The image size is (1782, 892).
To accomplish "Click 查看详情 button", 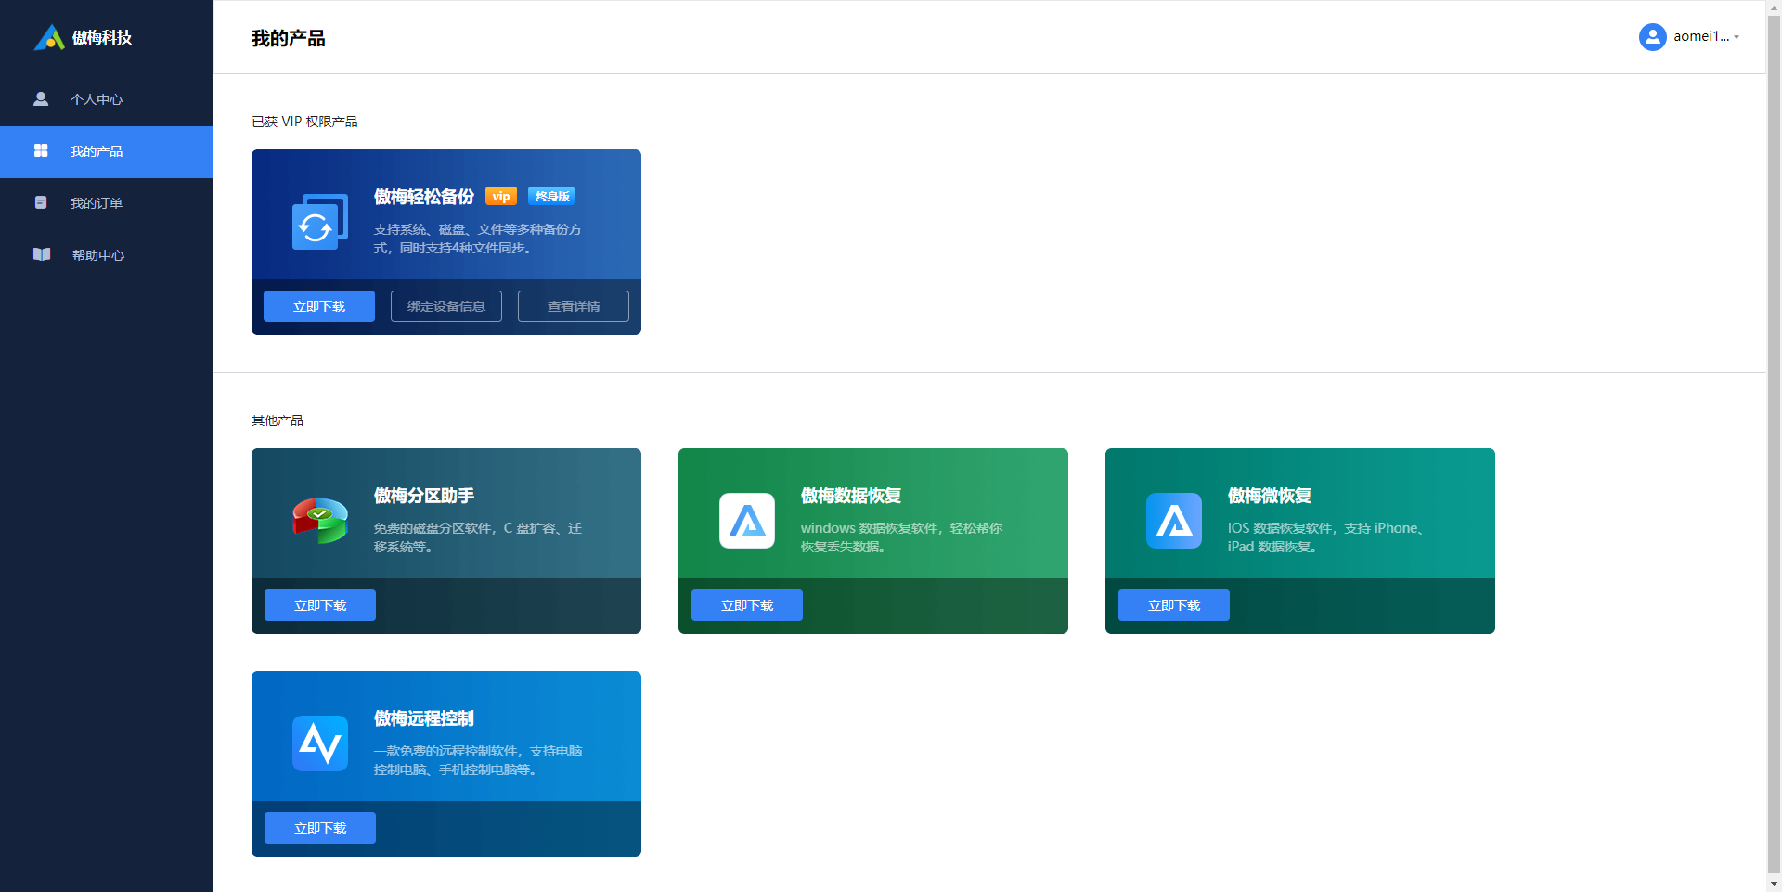I will click(x=574, y=306).
